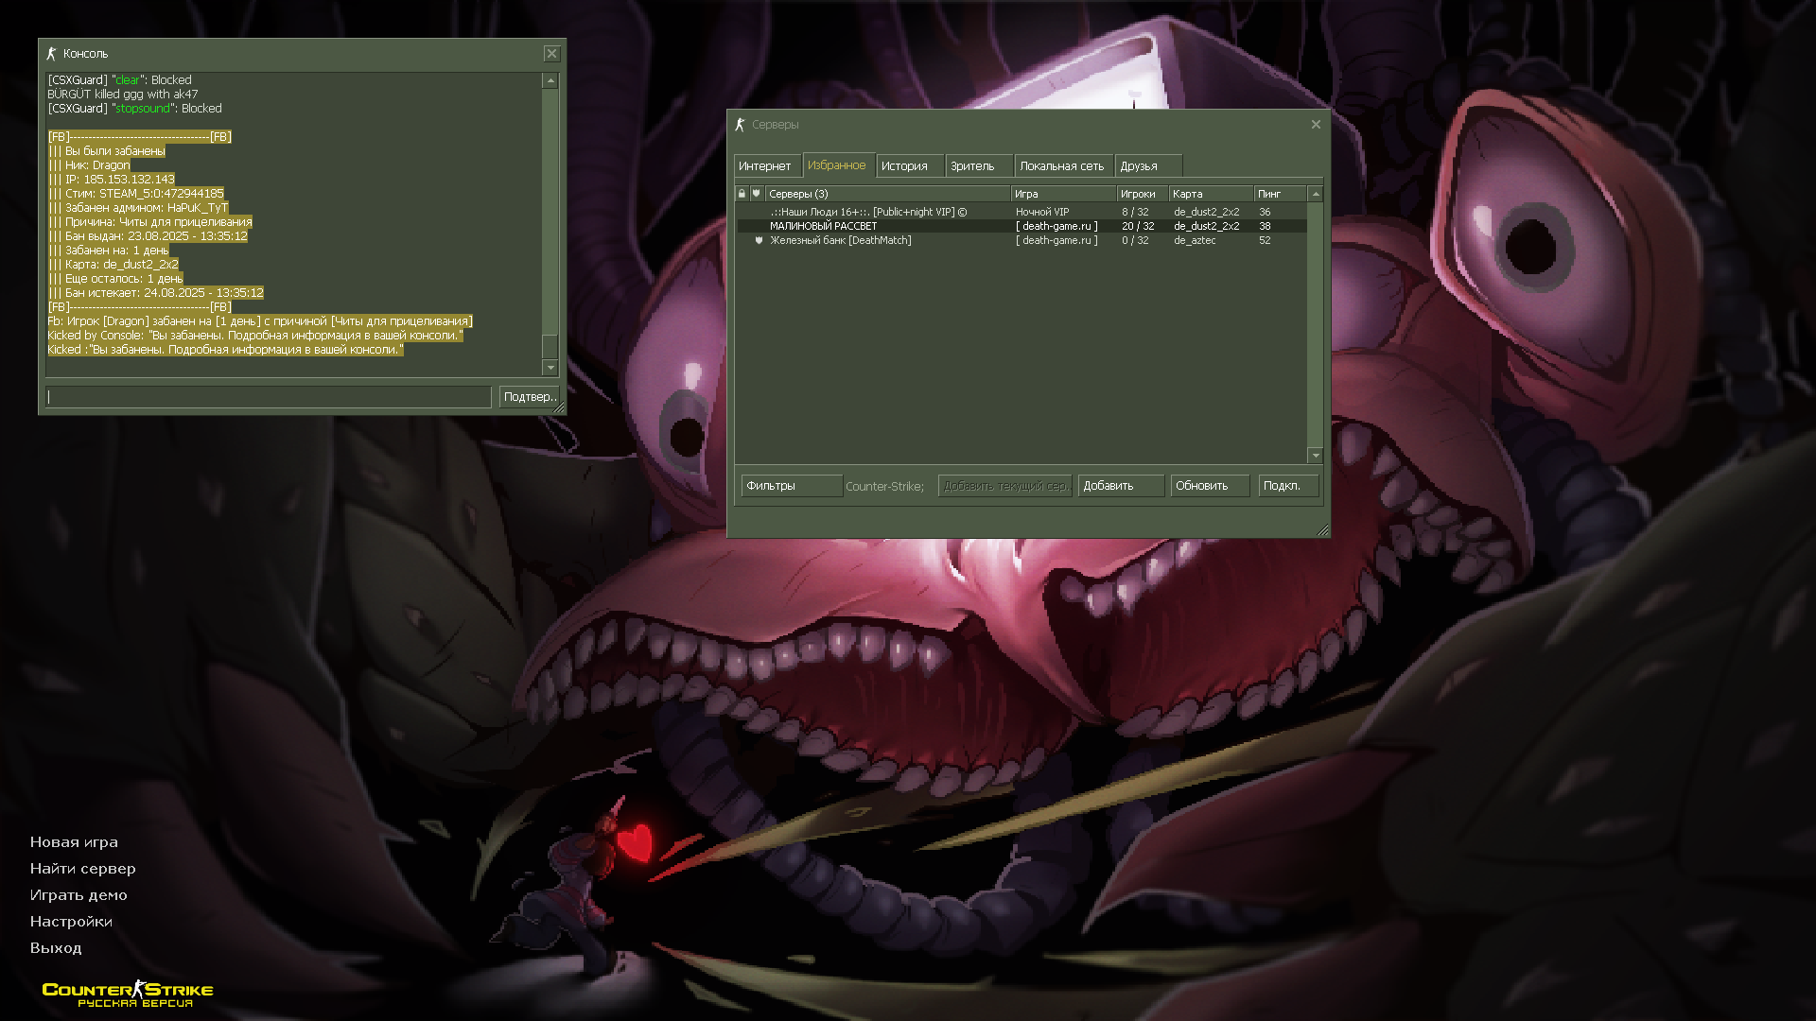1816x1021 pixels.
Task: Click console scrollbar down arrow
Action: (x=550, y=368)
